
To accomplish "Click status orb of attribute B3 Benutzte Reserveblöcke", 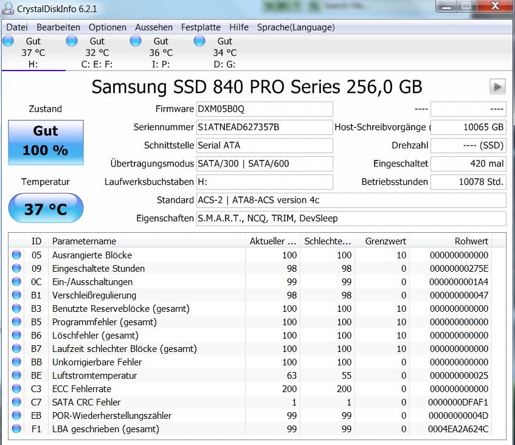I will tap(16, 308).
